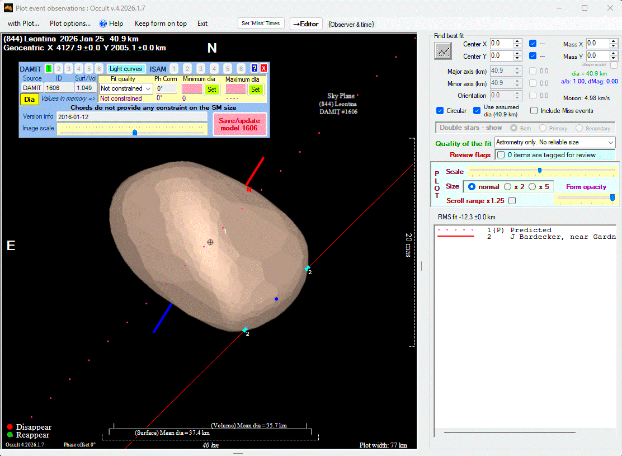Enable Include Miss events
Image resolution: width=622 pixels, height=456 pixels.
point(534,111)
